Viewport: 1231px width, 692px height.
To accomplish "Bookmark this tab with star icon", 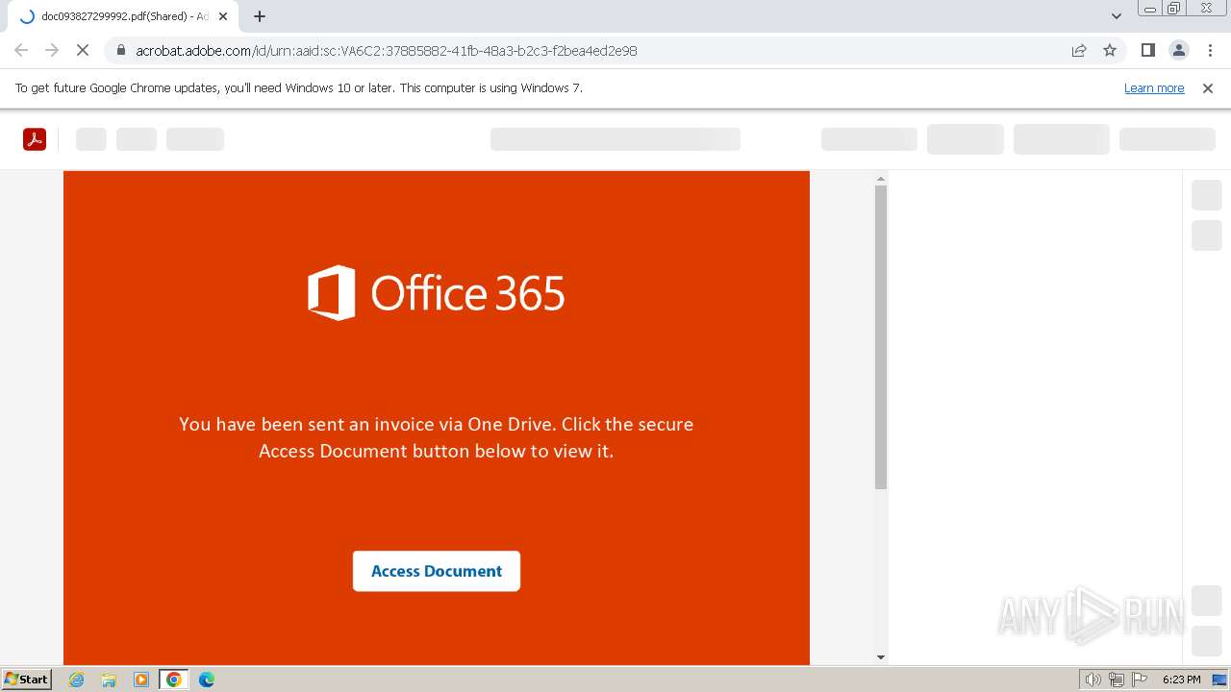I will (x=1110, y=50).
